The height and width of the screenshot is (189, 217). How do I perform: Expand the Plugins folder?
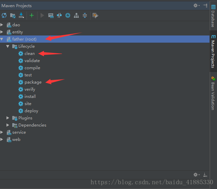[8, 118]
